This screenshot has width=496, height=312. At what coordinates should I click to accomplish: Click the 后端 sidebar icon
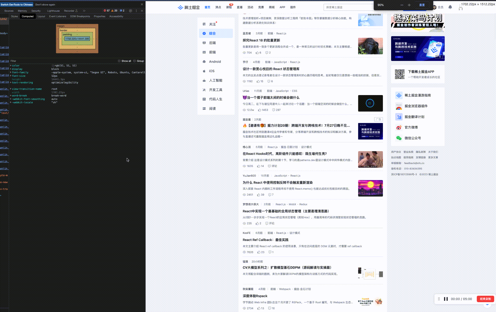pos(204,43)
